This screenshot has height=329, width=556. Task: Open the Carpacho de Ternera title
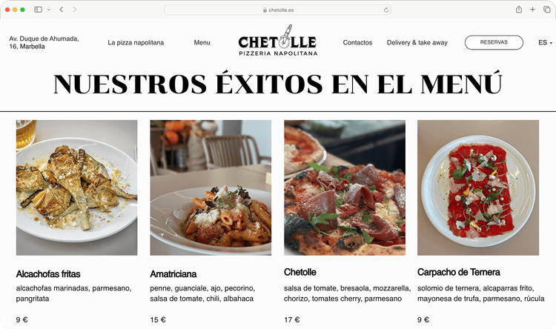[458, 272]
